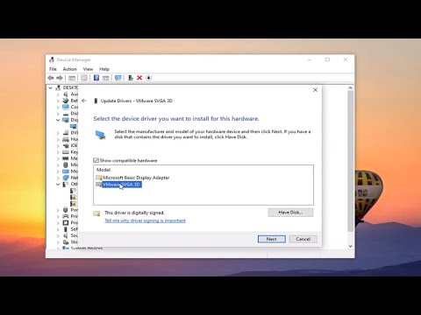This screenshot has height=315, width=421.
Task: Expand the DVD row arrow
Action: pyautogui.click(x=58, y=133)
